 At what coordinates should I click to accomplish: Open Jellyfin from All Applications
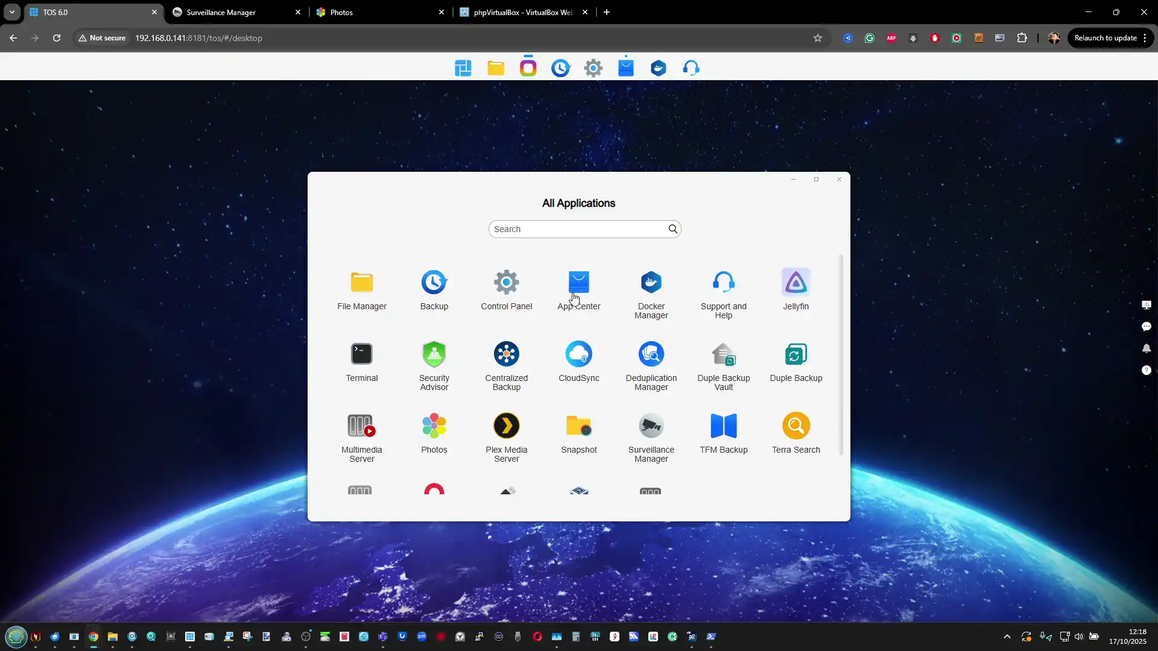(x=796, y=283)
